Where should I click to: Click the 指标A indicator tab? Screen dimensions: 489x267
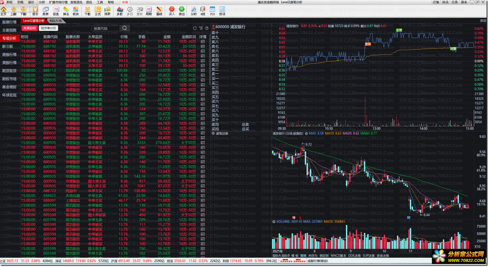click(276, 256)
